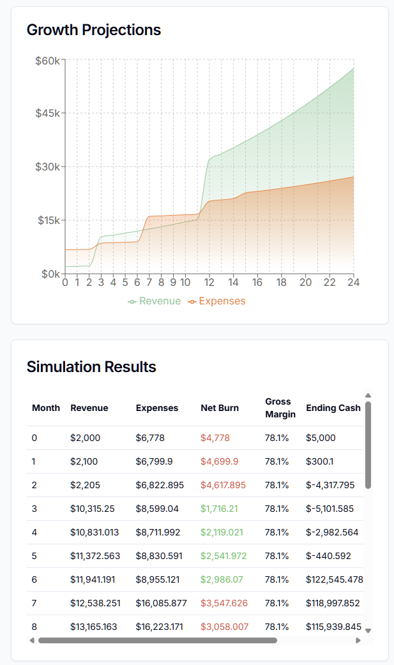Click the horizontal scrollbar left arrow
Image resolution: width=394 pixels, height=665 pixels.
click(x=31, y=639)
